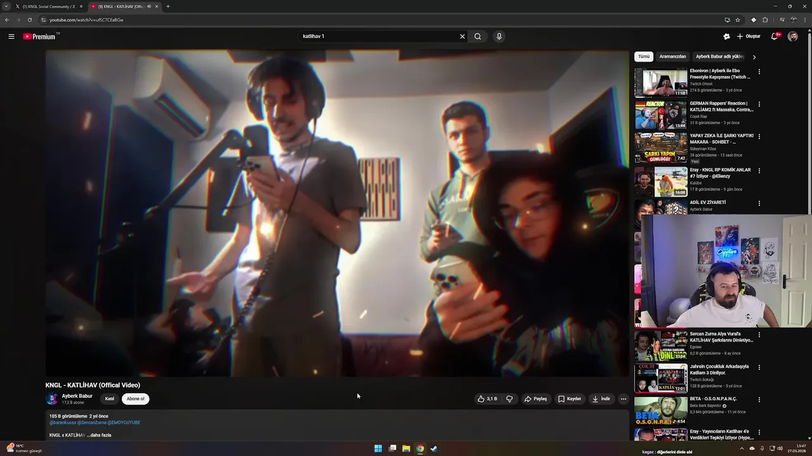Image resolution: width=812 pixels, height=456 pixels.
Task: Go to YouTube Premium home logo
Action: [x=40, y=37]
